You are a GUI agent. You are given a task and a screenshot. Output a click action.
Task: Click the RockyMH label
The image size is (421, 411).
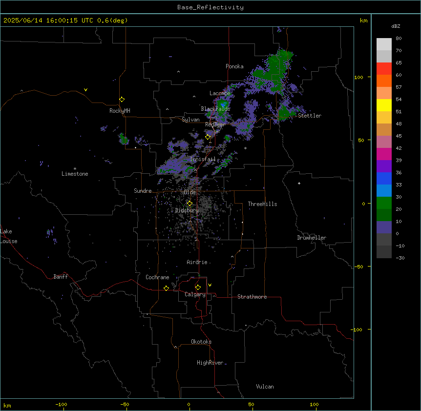tap(120, 111)
